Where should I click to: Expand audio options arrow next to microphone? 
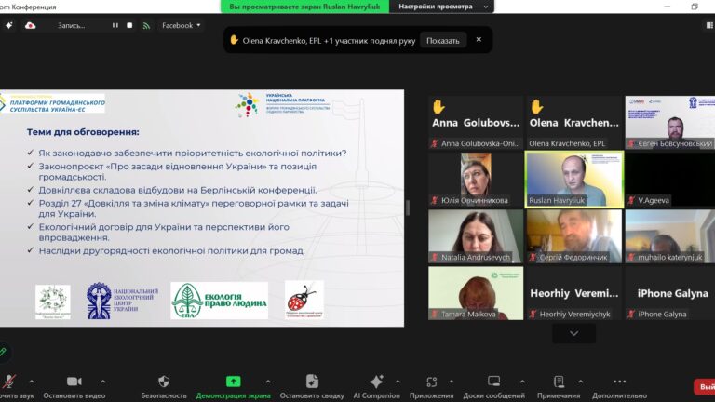32,381
